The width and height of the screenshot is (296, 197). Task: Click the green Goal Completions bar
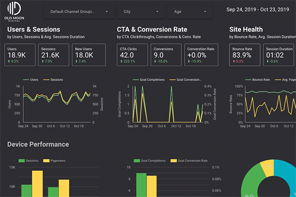141,185
